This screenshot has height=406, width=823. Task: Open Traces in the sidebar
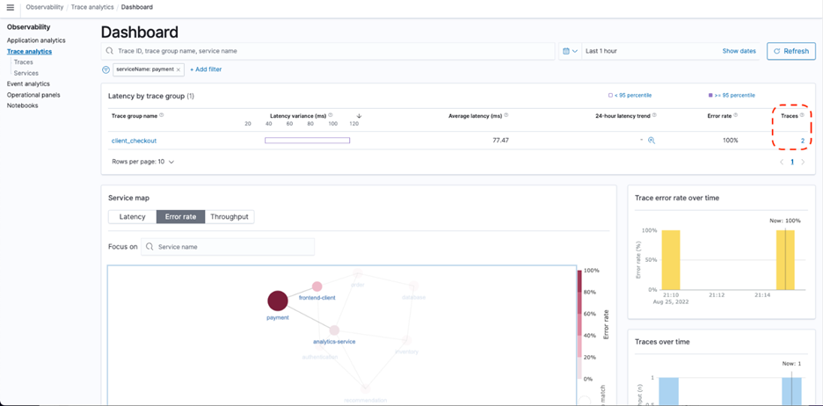pos(24,62)
